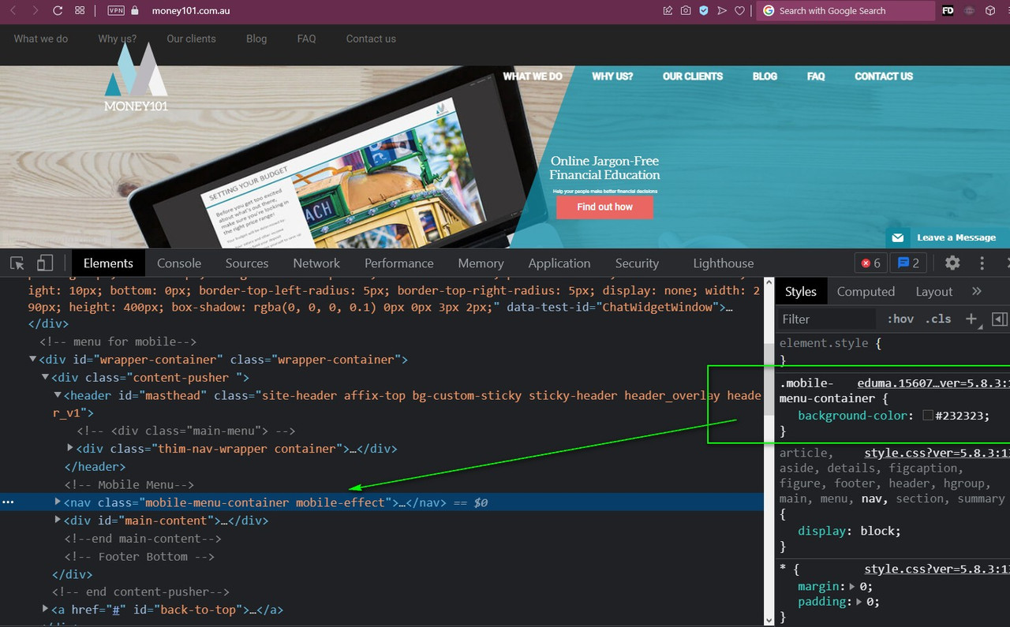This screenshot has width=1010, height=627.
Task: Switch to the Security tab
Action: click(x=637, y=263)
